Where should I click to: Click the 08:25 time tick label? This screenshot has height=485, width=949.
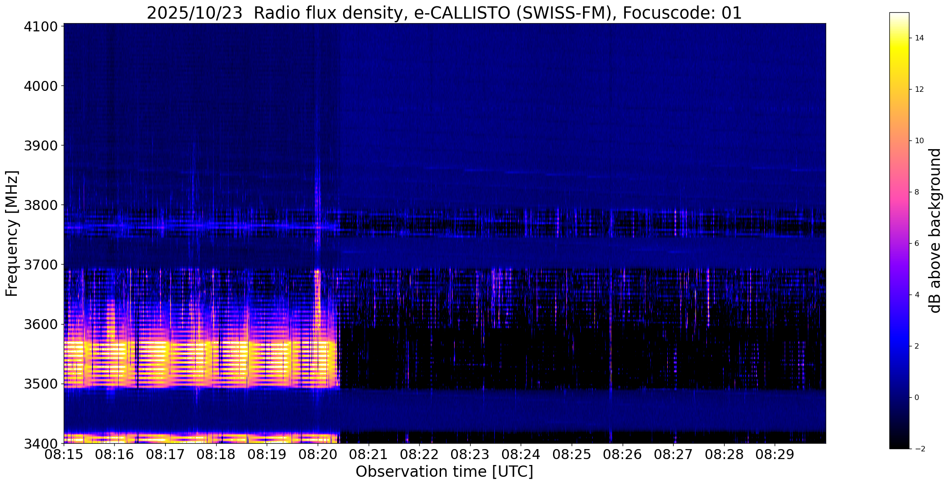point(572,455)
